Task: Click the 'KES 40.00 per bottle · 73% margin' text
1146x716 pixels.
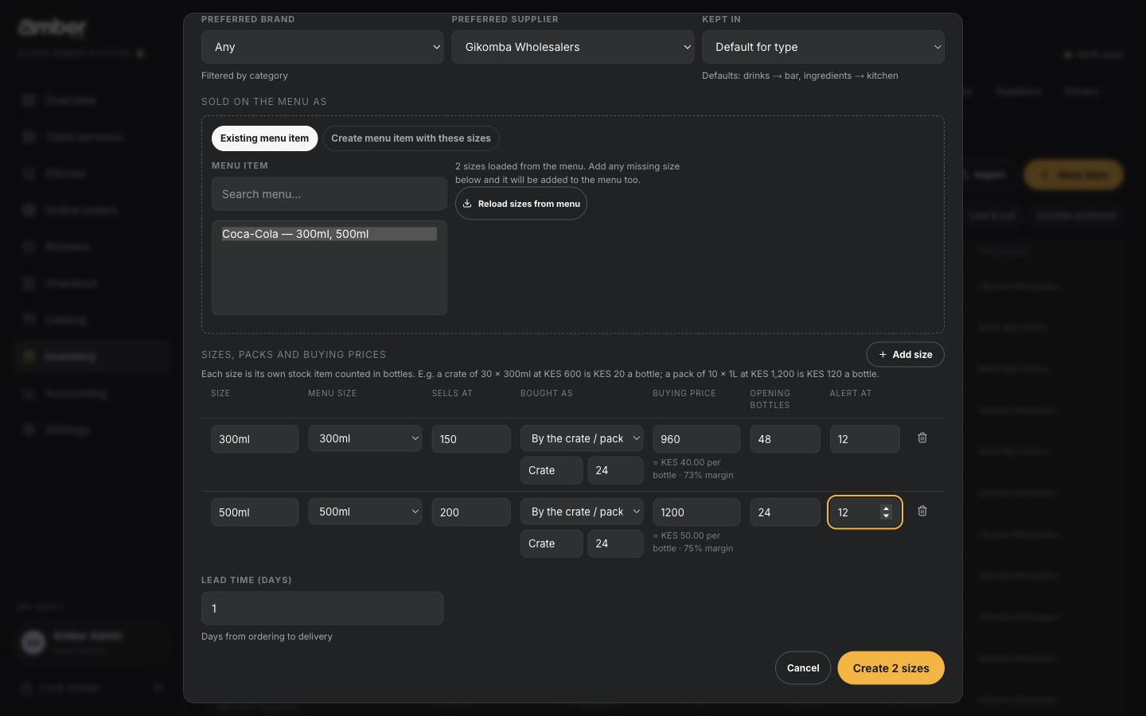Action: (x=693, y=469)
